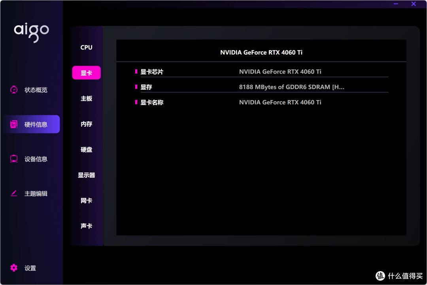Show the 内存 memory tab
427x285 pixels.
(x=86, y=124)
